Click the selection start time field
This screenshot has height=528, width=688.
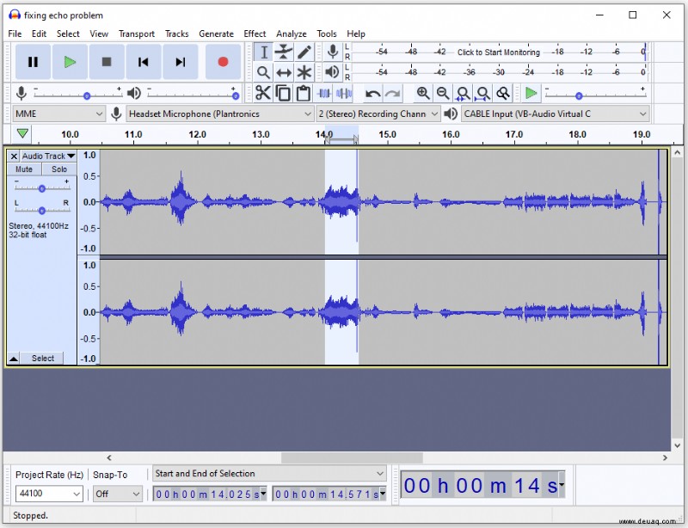[x=209, y=494]
